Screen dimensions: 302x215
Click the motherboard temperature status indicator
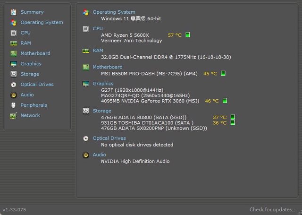(223, 74)
